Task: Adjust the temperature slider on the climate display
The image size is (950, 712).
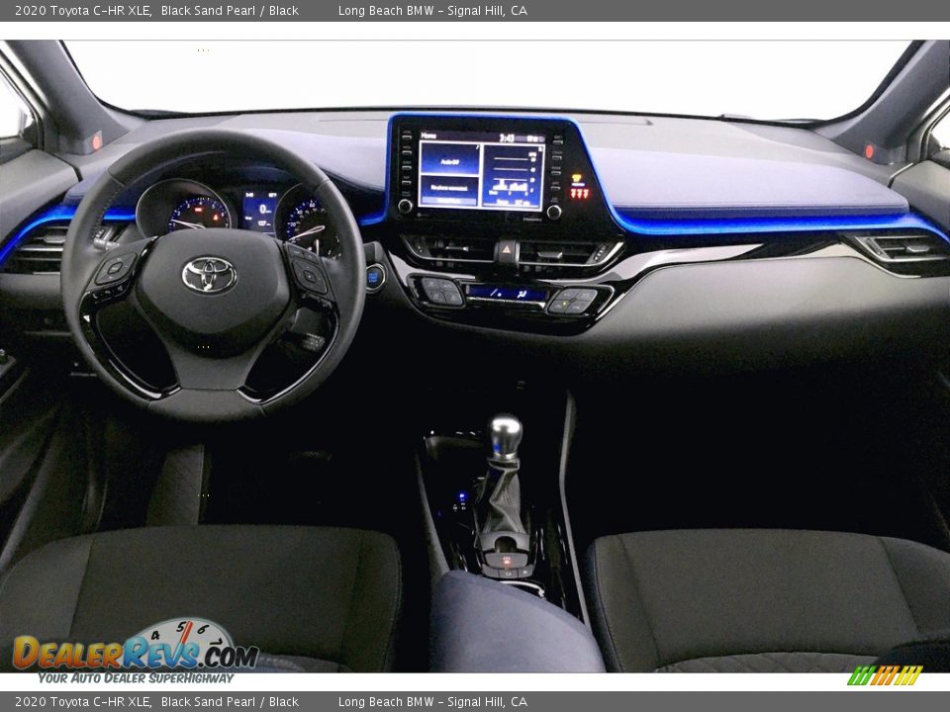Action: 495,293
